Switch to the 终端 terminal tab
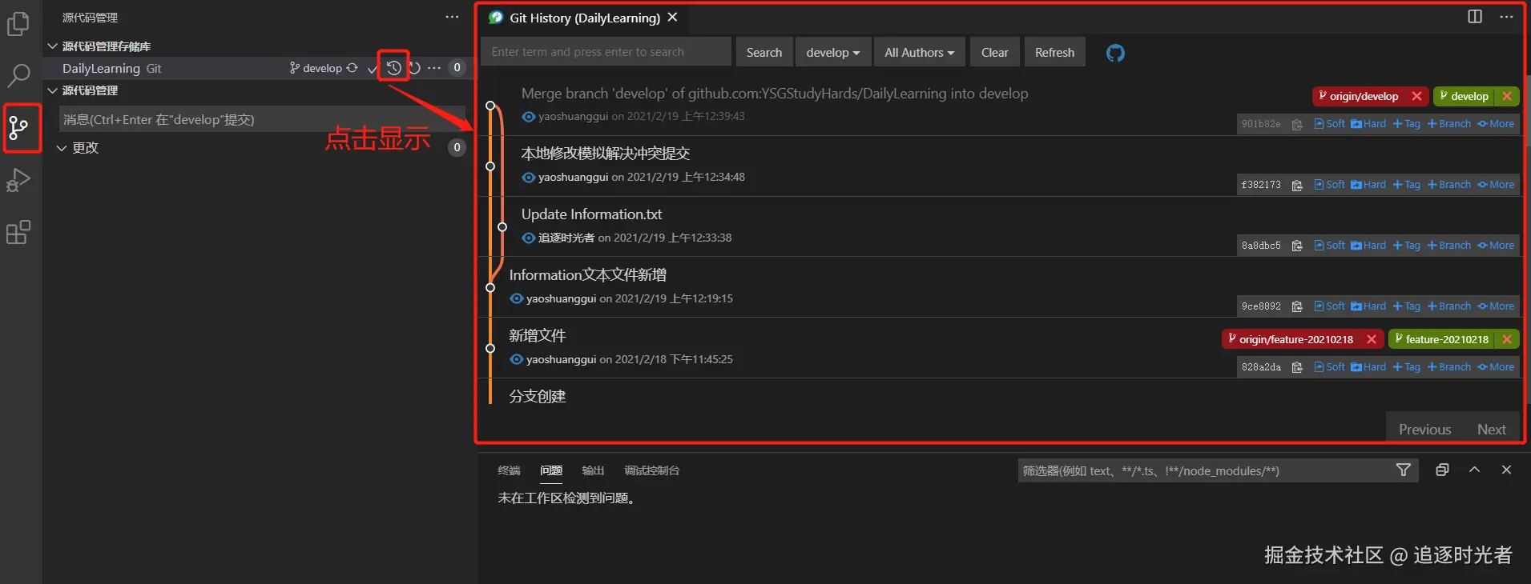The image size is (1531, 584). (x=509, y=470)
